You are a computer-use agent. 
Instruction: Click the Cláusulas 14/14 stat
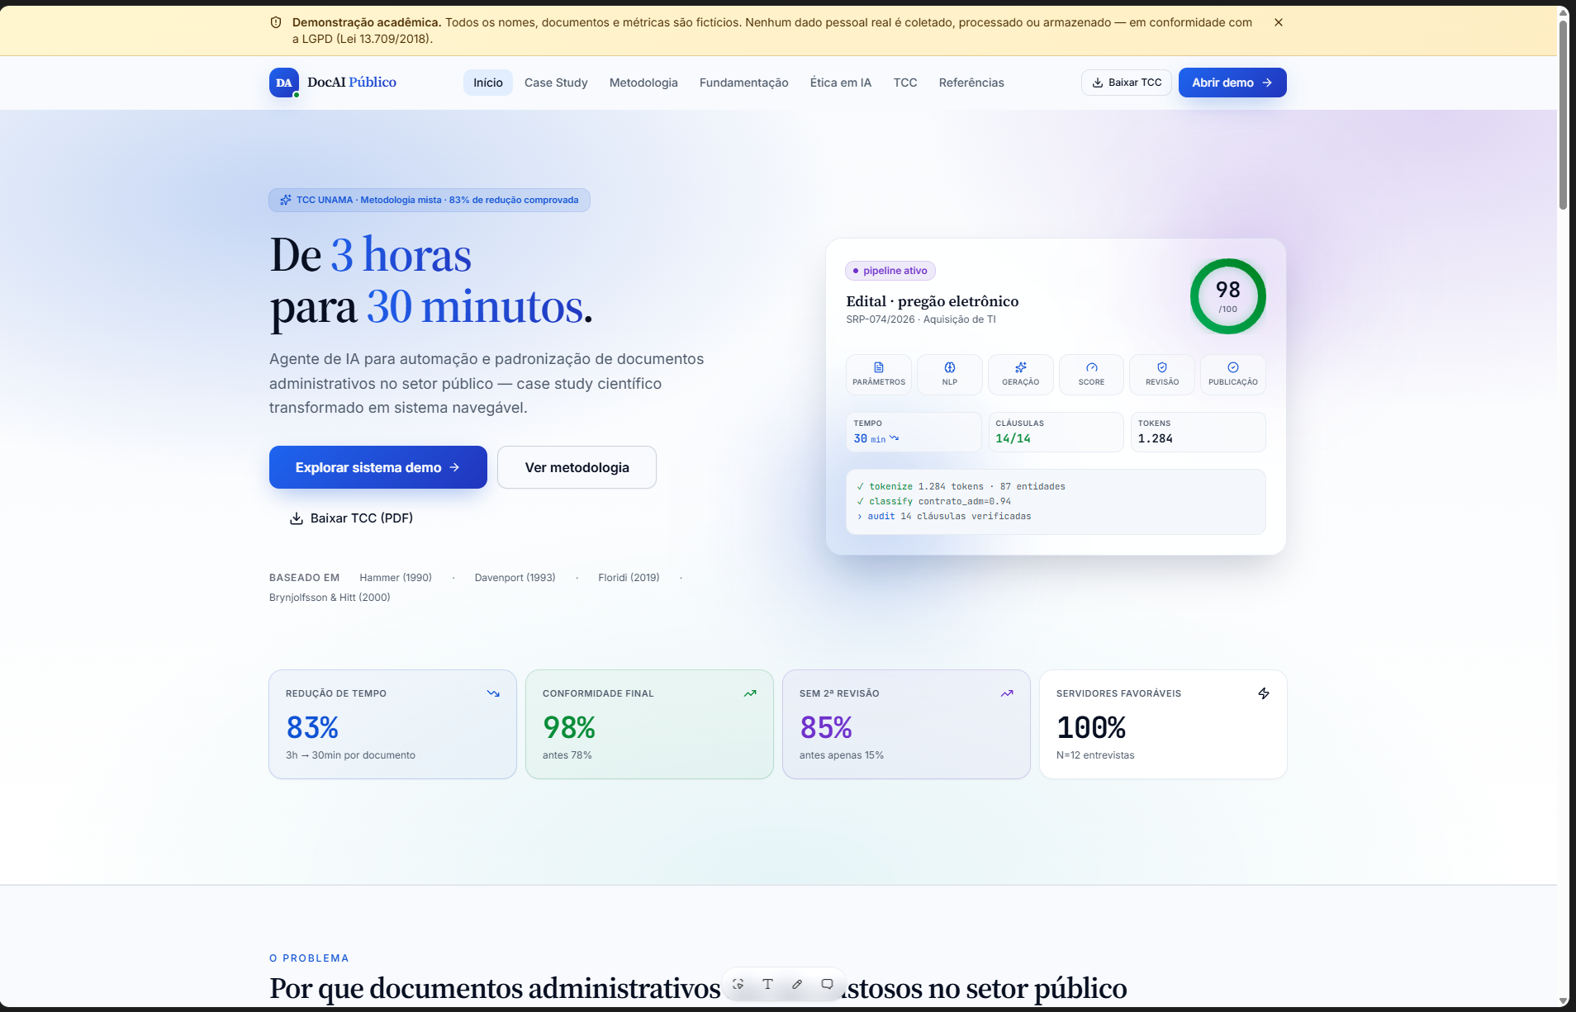pyautogui.click(x=1056, y=432)
